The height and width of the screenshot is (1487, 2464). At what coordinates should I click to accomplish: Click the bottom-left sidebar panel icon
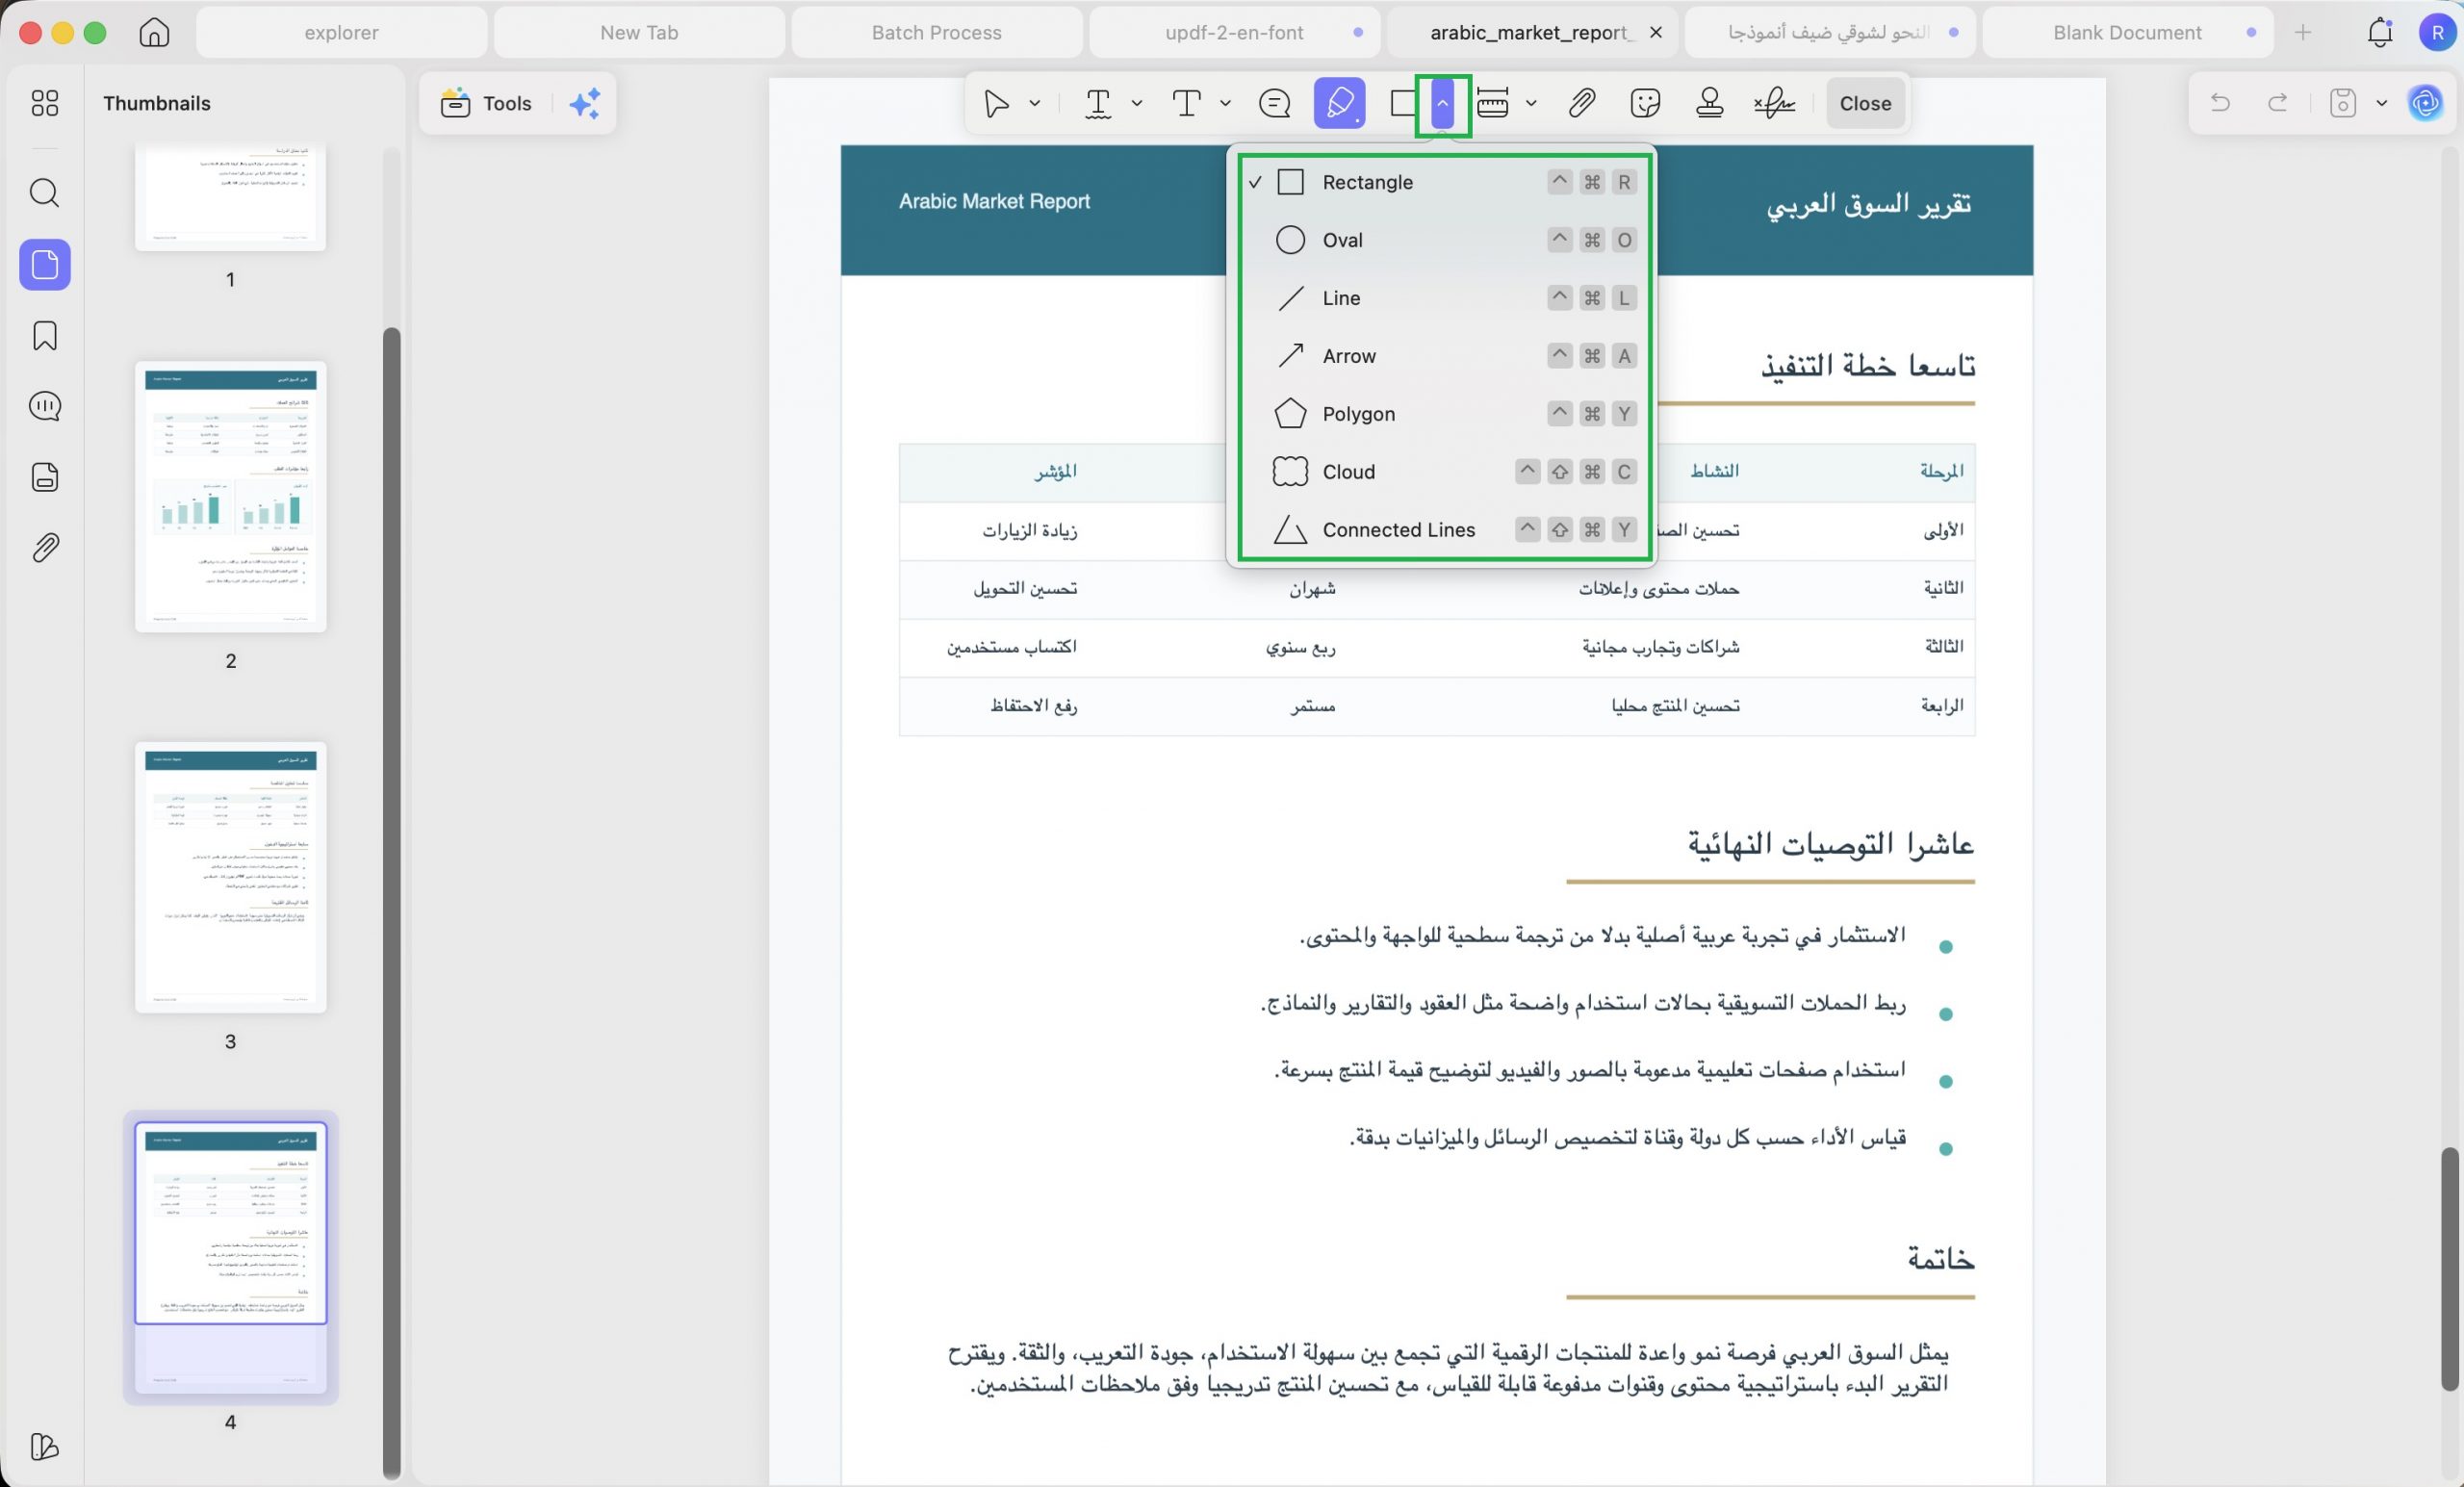[45, 1446]
